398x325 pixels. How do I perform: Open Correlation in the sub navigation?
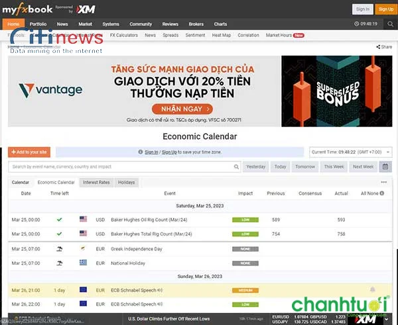tap(248, 35)
